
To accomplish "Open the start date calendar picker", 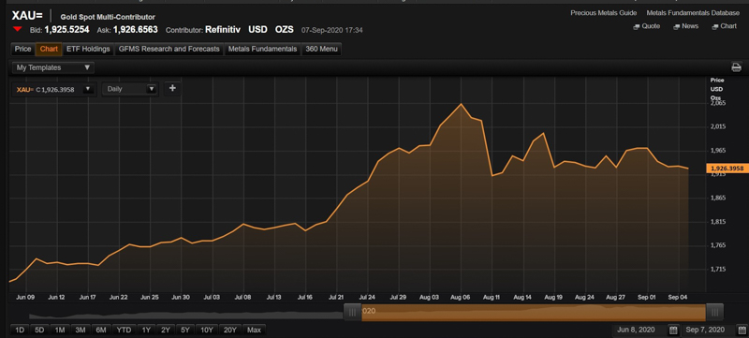I will [673, 330].
